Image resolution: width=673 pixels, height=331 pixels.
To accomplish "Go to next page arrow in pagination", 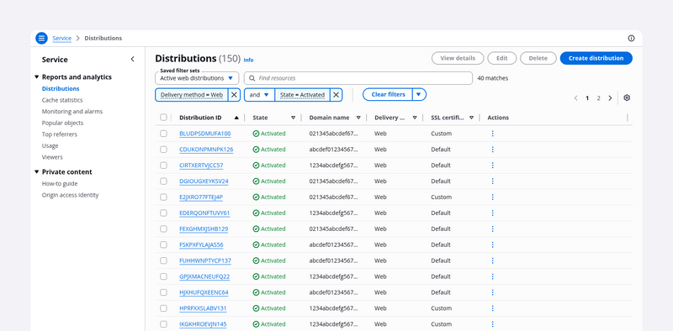I will click(x=610, y=98).
